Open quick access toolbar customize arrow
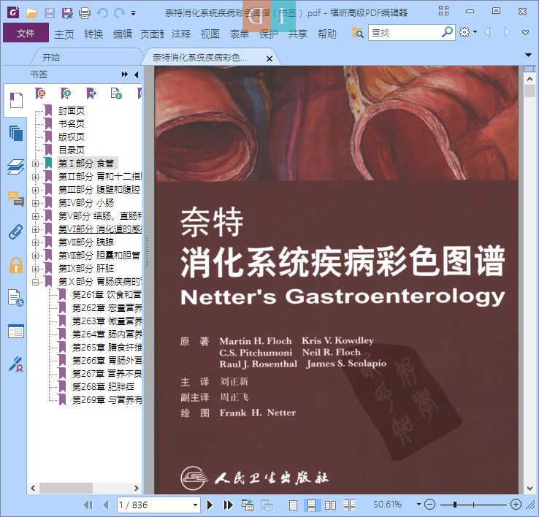 coord(133,13)
